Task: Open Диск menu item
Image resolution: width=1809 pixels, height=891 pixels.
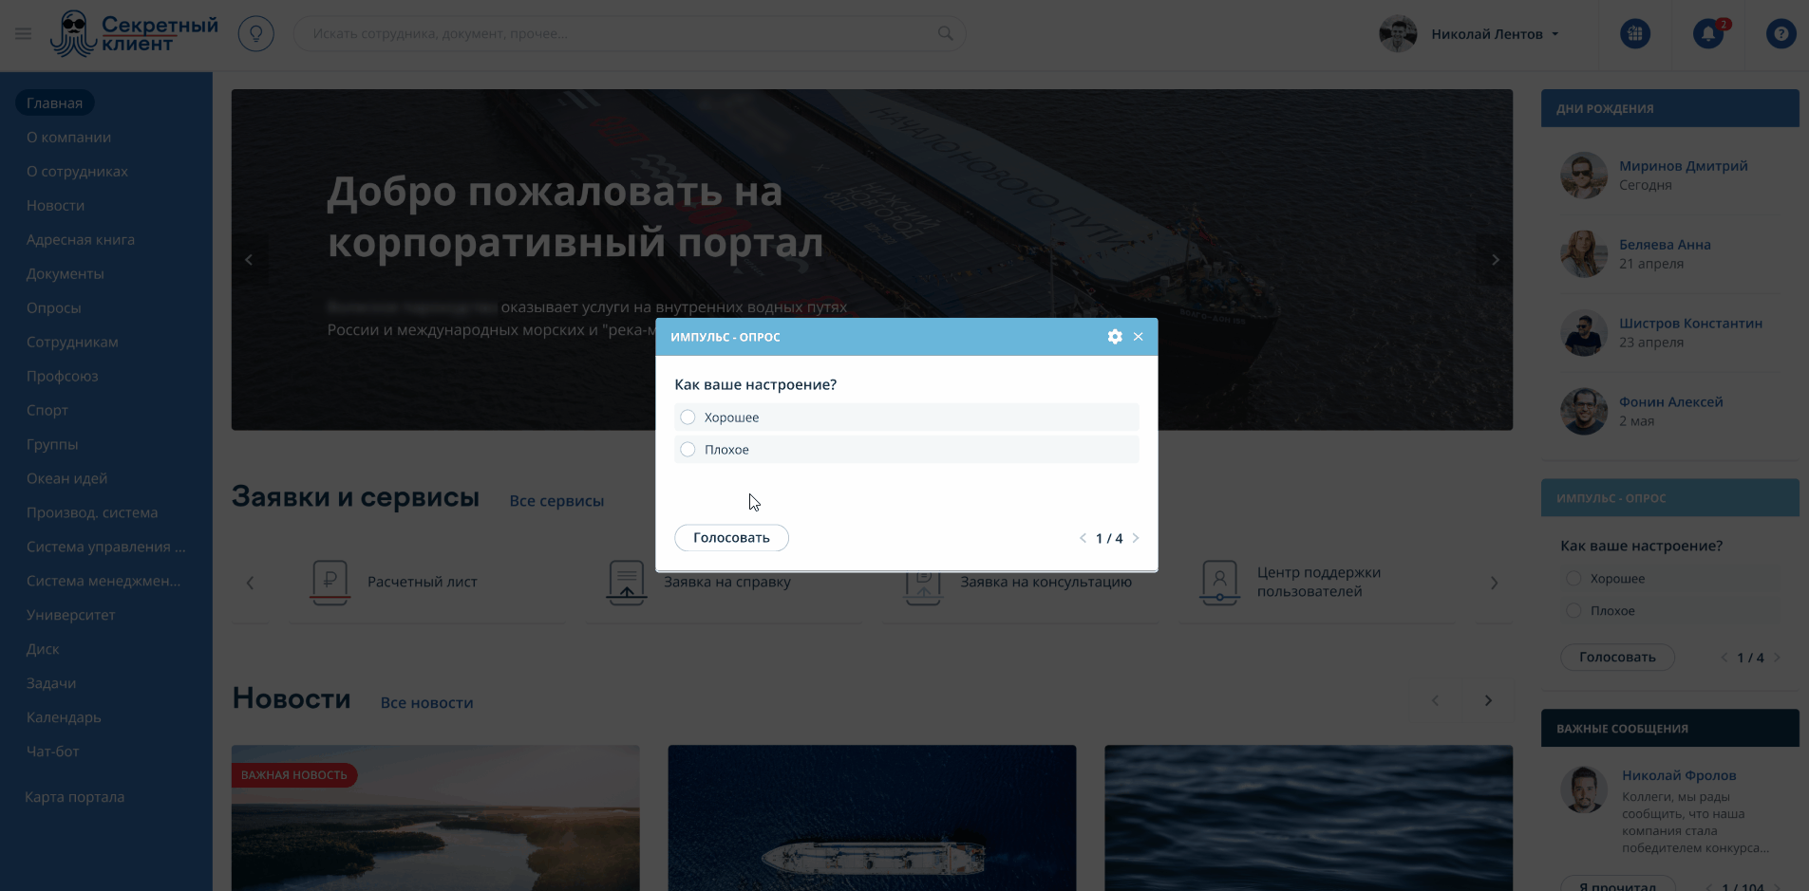Action: (43, 649)
